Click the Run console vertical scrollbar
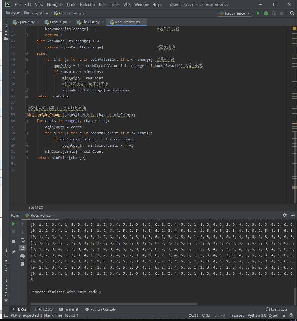This screenshot has height=321, width=297. 295,296
